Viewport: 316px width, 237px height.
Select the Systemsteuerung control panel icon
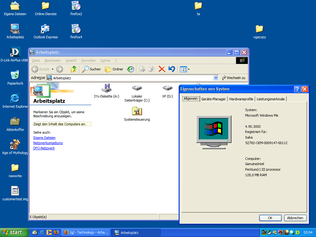[137, 114]
